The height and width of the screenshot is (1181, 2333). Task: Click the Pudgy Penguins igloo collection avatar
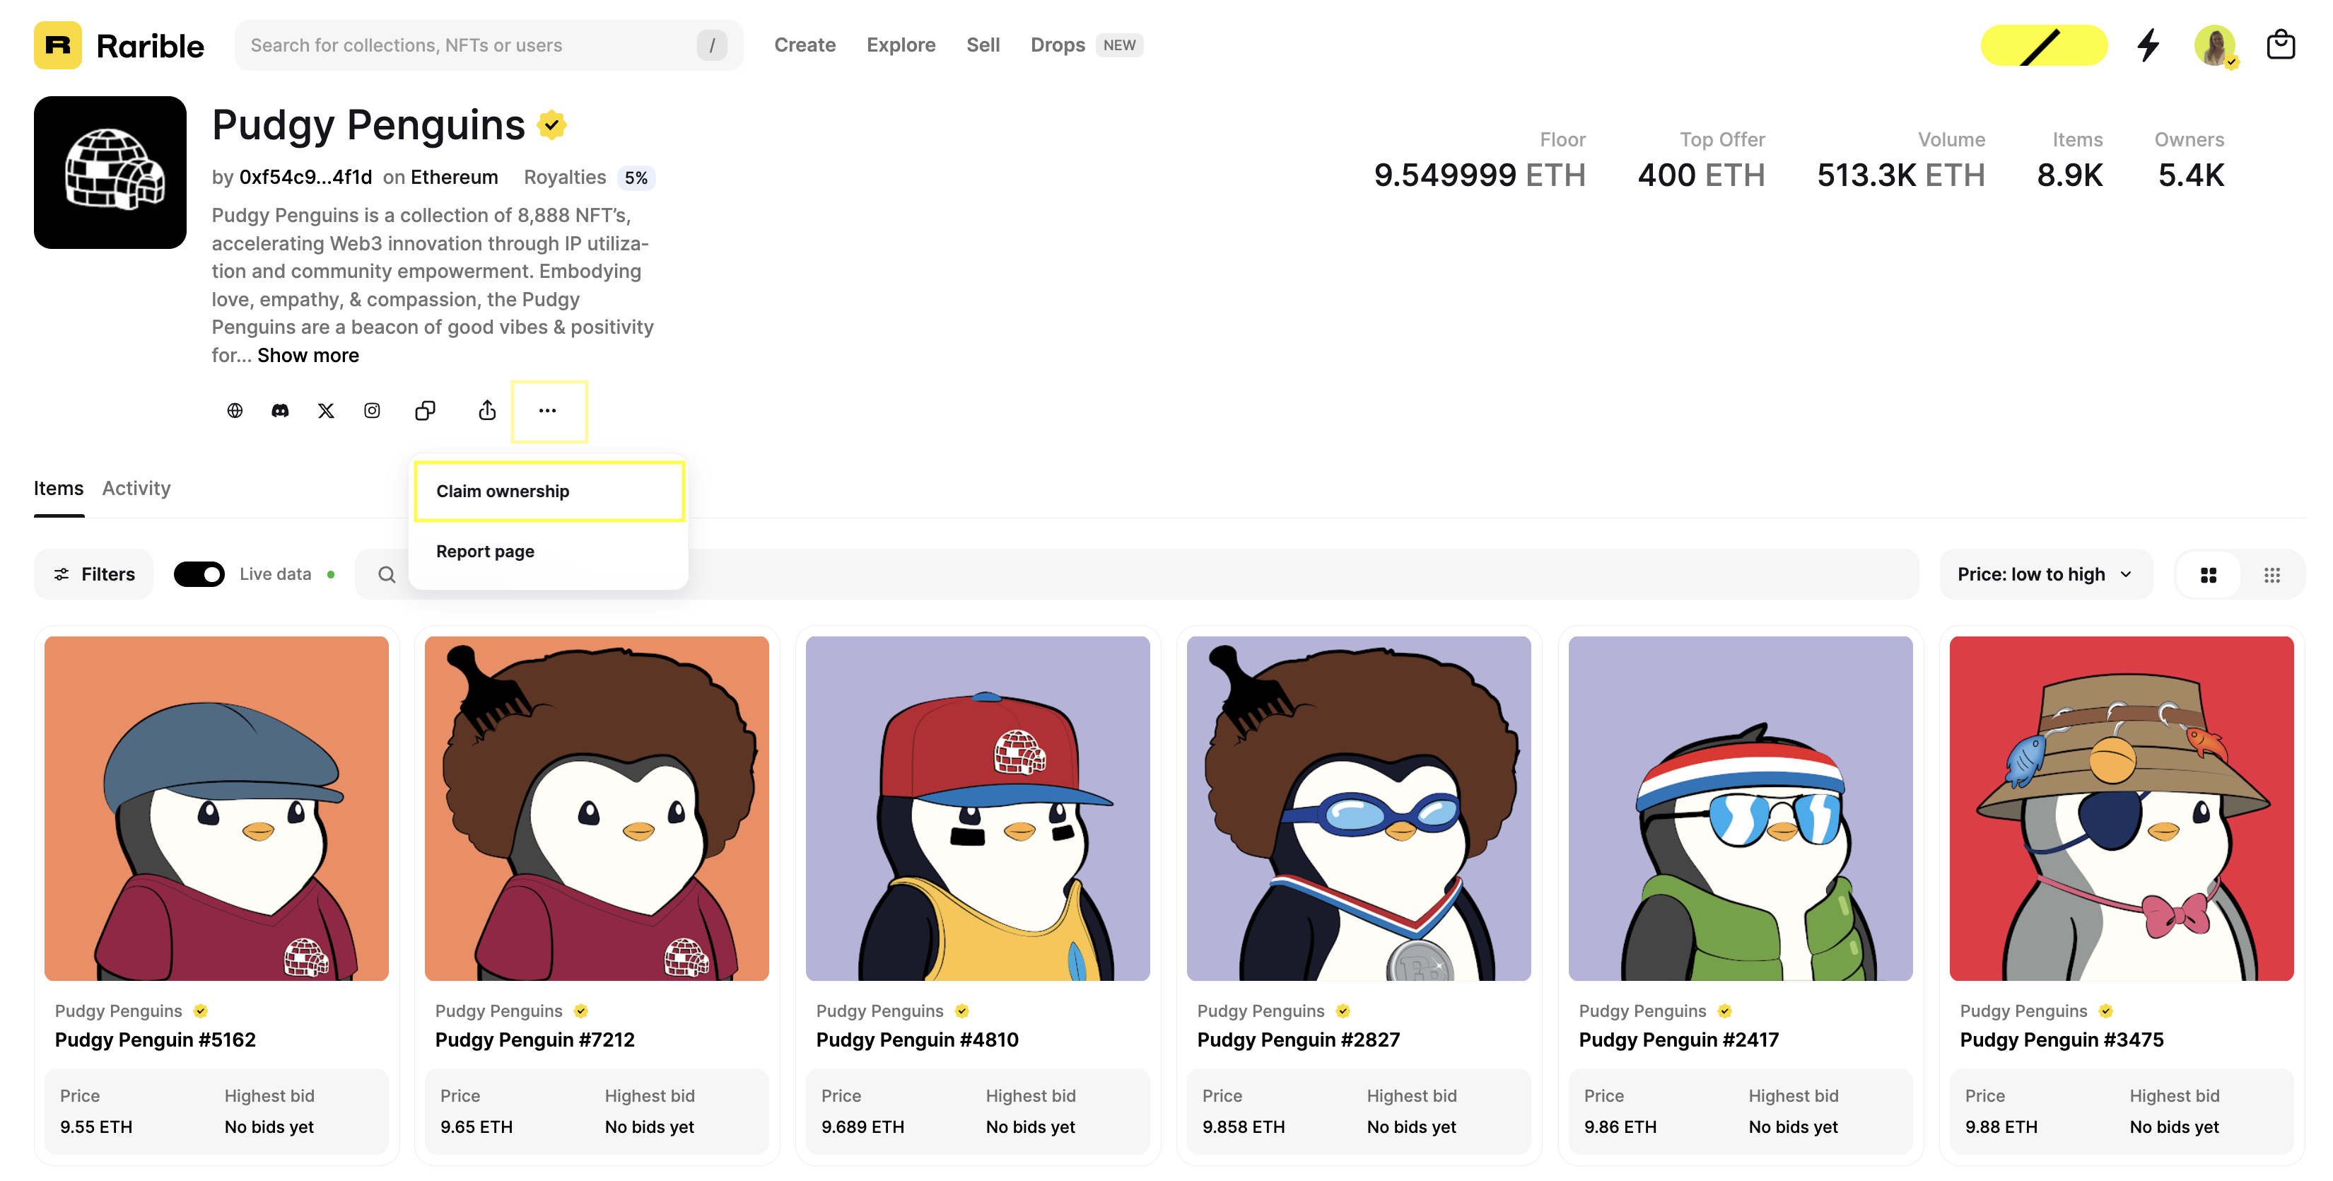[x=110, y=172]
